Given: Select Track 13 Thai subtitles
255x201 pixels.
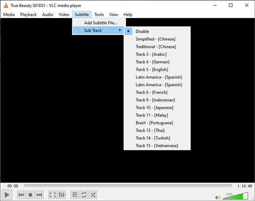Looking at the screenshot, I should (157, 130).
